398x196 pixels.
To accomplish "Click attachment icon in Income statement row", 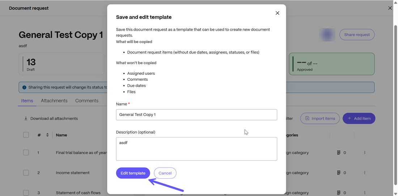I will [338, 173].
